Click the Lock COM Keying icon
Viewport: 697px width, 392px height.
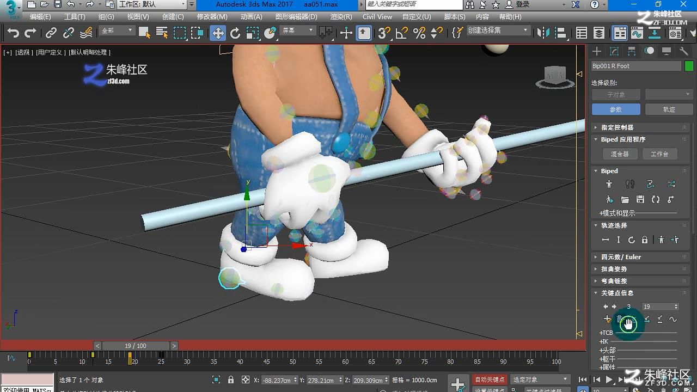point(645,240)
